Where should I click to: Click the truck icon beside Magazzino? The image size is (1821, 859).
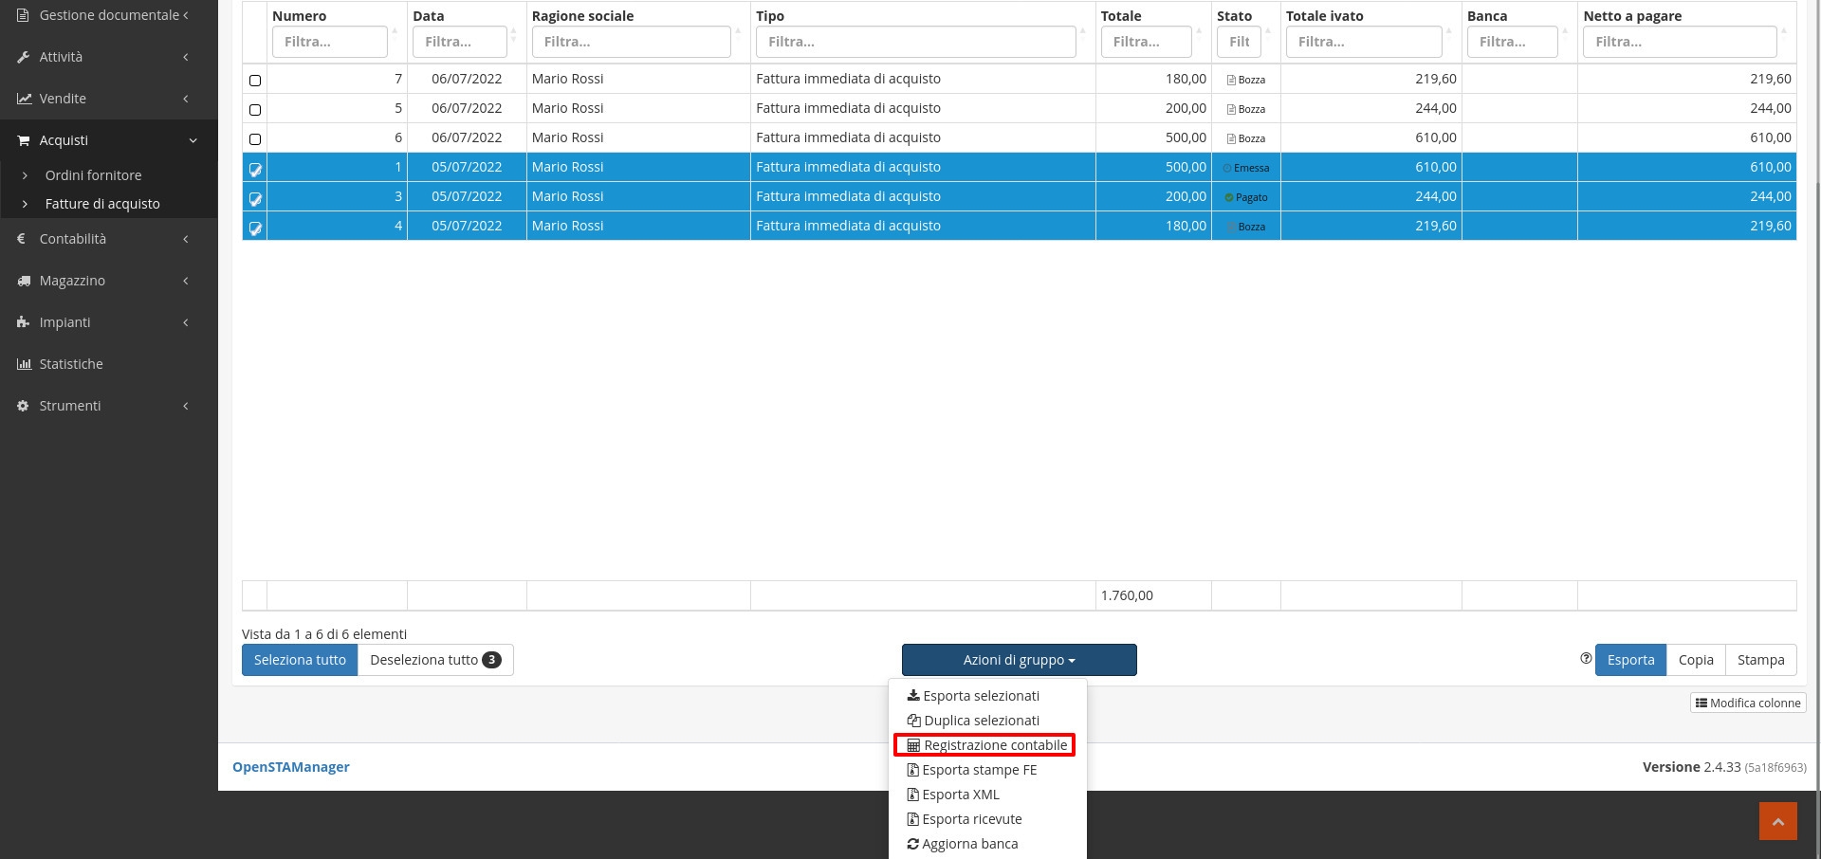(x=24, y=281)
